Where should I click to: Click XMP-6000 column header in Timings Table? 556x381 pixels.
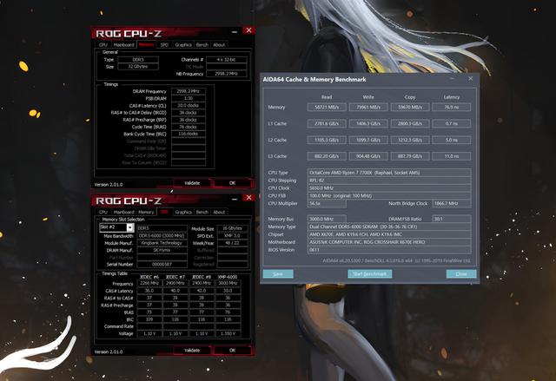coord(228,277)
